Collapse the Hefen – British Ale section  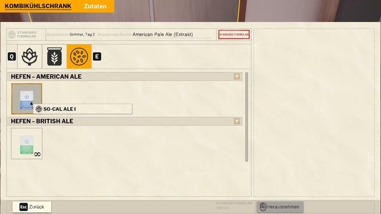[x=237, y=121]
